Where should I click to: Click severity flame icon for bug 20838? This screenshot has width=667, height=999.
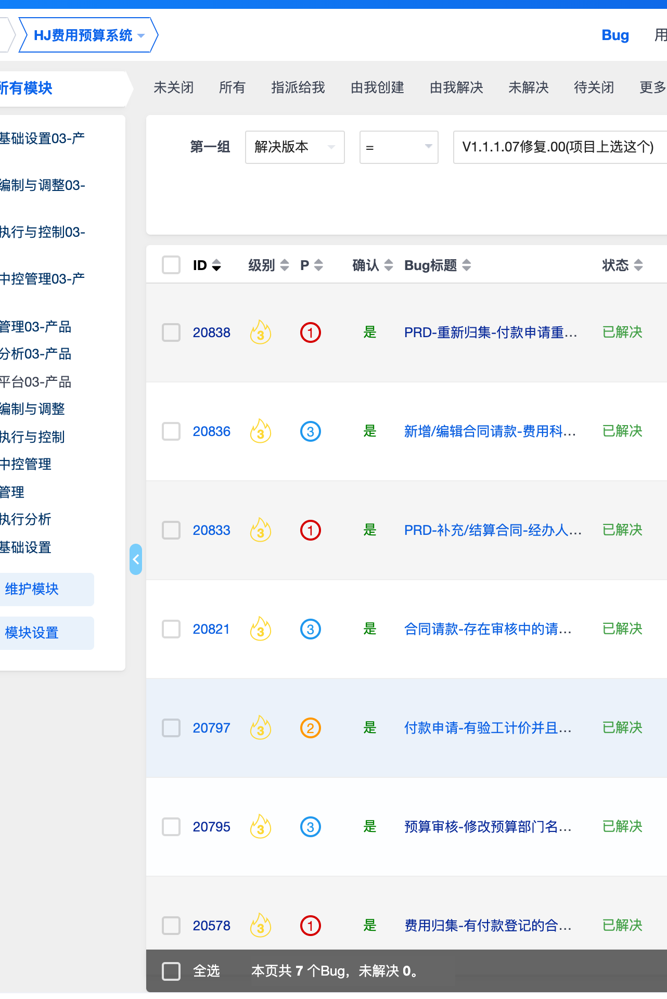click(261, 332)
